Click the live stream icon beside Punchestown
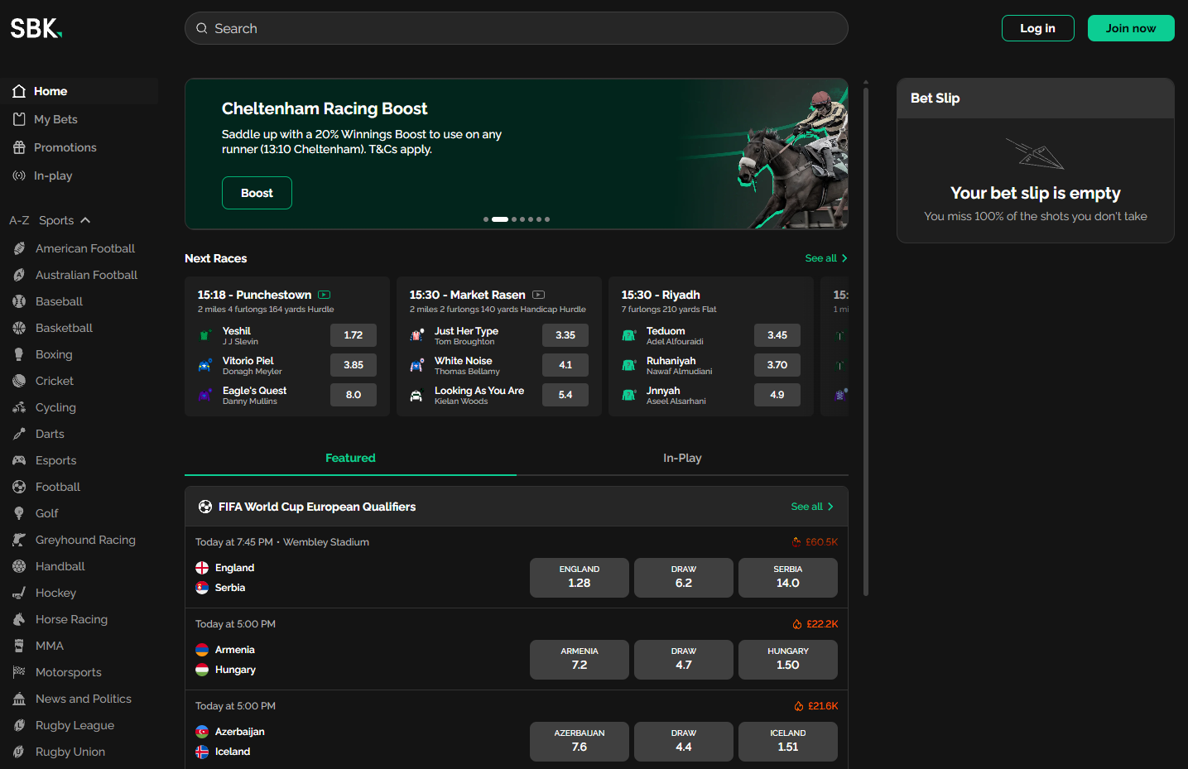The width and height of the screenshot is (1188, 769). (325, 295)
